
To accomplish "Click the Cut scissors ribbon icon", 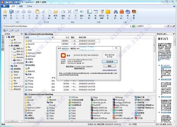I will [43, 14].
